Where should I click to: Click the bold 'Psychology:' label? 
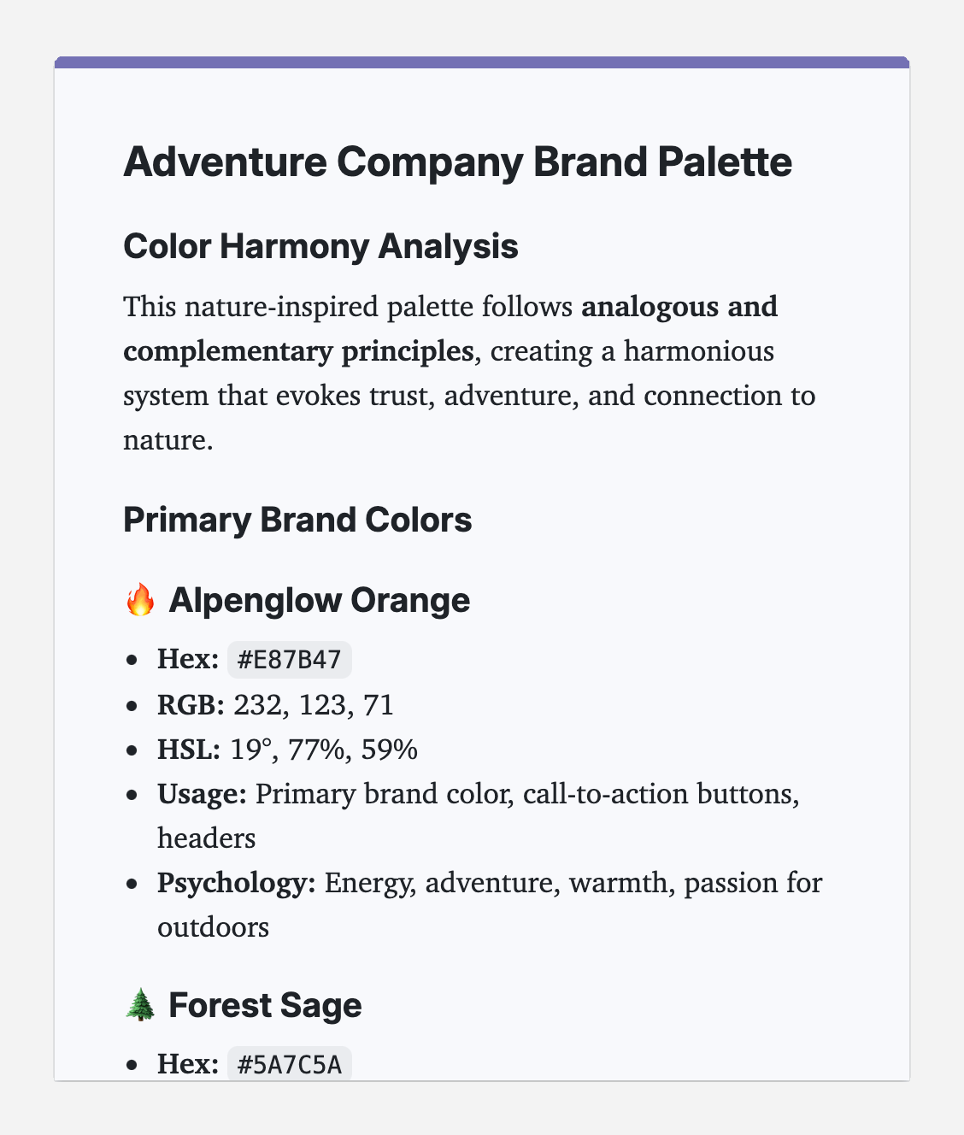coord(237,883)
